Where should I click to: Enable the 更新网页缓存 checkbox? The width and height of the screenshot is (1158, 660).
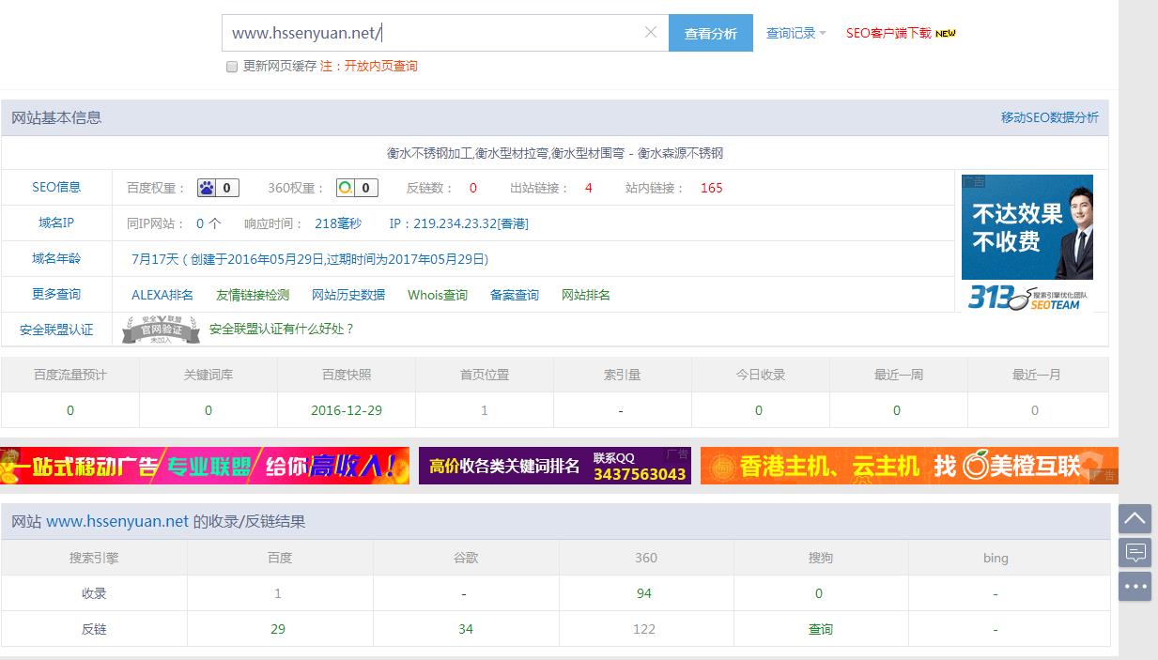click(x=230, y=67)
